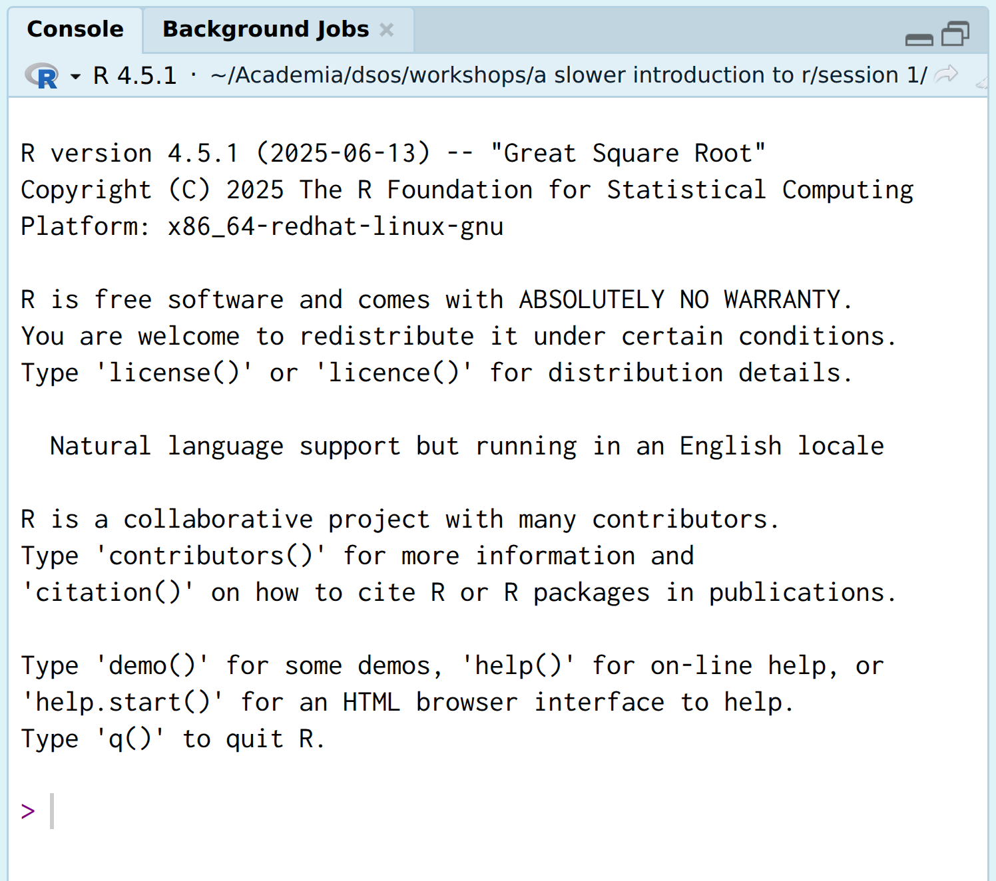This screenshot has width=996, height=881.
Task: Click the "Type 'license()'" output line
Action: pos(436,373)
